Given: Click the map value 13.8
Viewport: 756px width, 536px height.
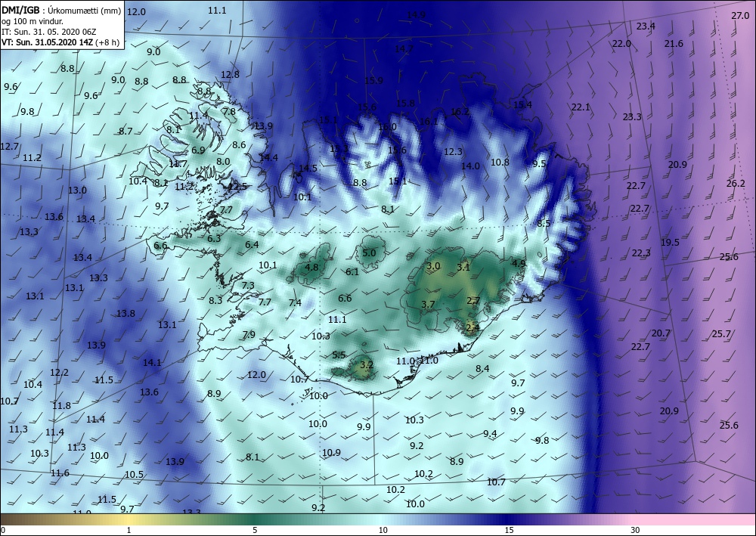Looking at the screenshot, I should (x=125, y=313).
